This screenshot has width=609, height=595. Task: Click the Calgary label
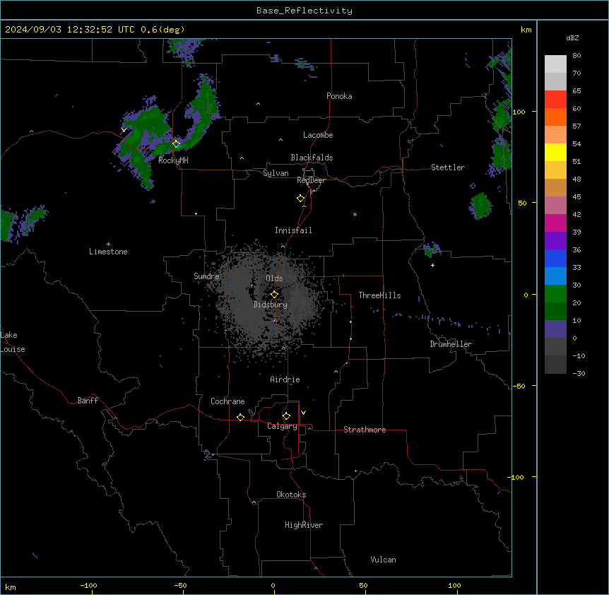[282, 426]
